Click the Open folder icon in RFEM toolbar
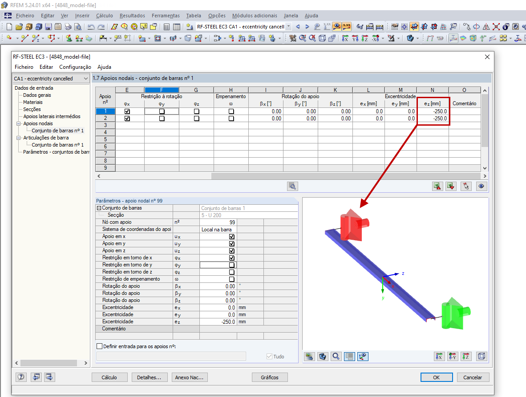The height and width of the screenshot is (397, 526). click(19, 27)
